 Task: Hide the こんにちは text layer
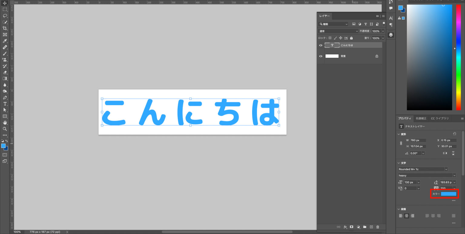(321, 45)
